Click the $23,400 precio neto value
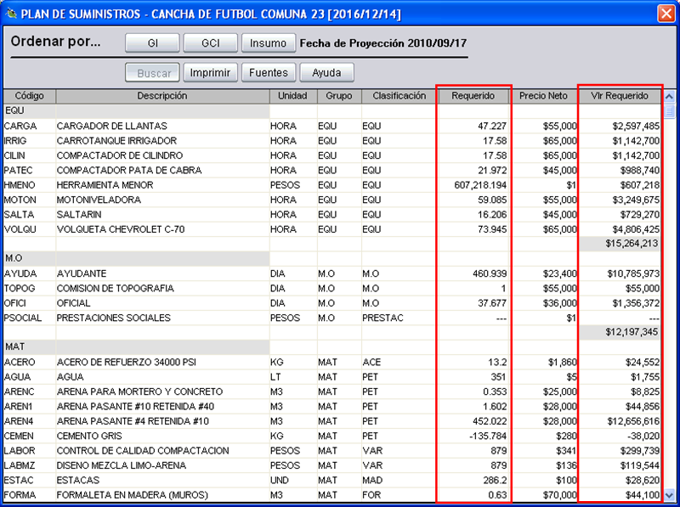680x507 pixels. [x=560, y=273]
